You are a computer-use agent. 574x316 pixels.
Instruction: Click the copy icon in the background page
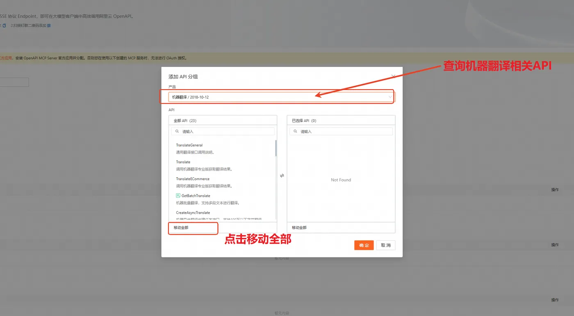(4, 25)
